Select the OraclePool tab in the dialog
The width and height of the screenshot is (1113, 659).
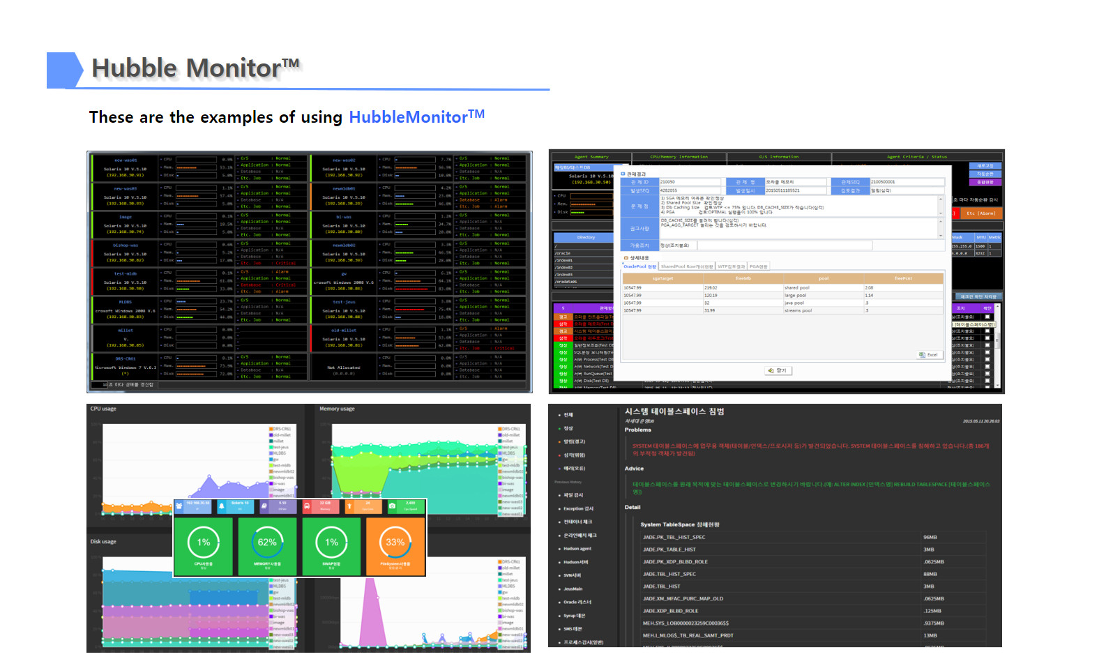(x=640, y=266)
